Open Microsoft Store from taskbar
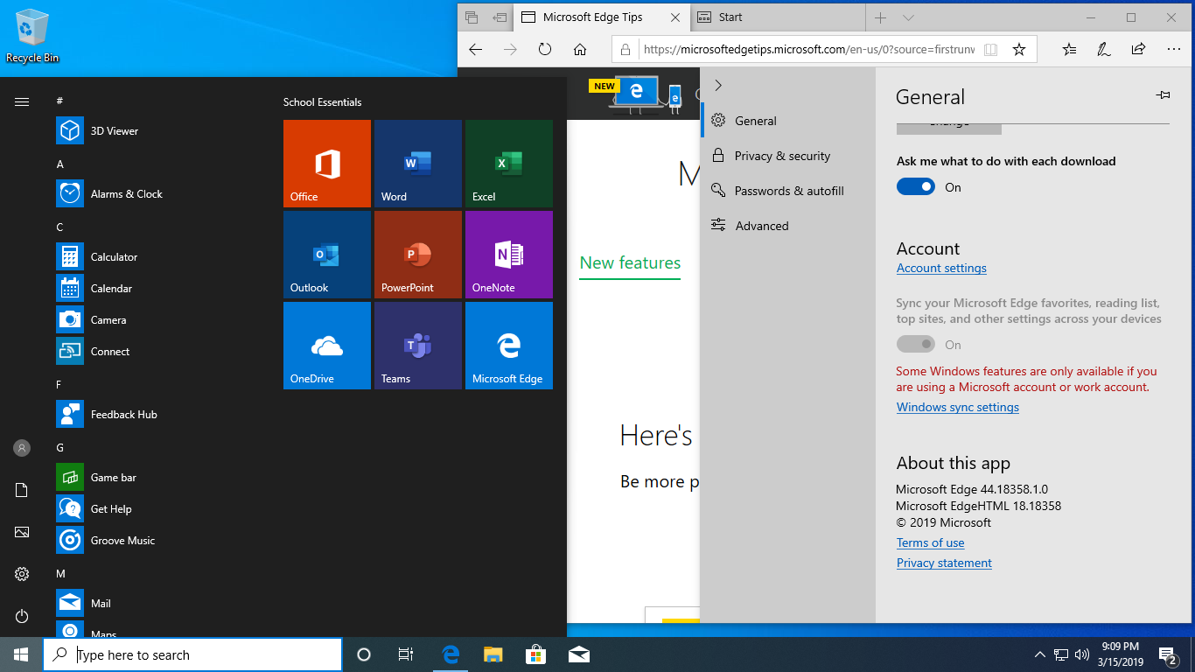 click(535, 654)
